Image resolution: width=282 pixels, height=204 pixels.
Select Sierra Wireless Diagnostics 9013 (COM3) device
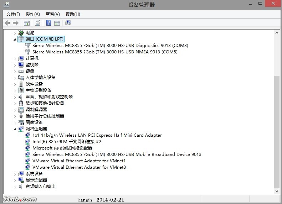110,46
